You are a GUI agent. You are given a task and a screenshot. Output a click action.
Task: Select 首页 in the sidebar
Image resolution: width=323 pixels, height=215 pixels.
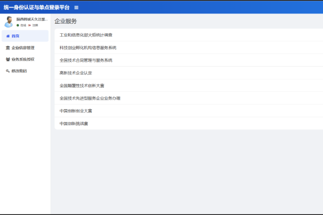coord(16,36)
